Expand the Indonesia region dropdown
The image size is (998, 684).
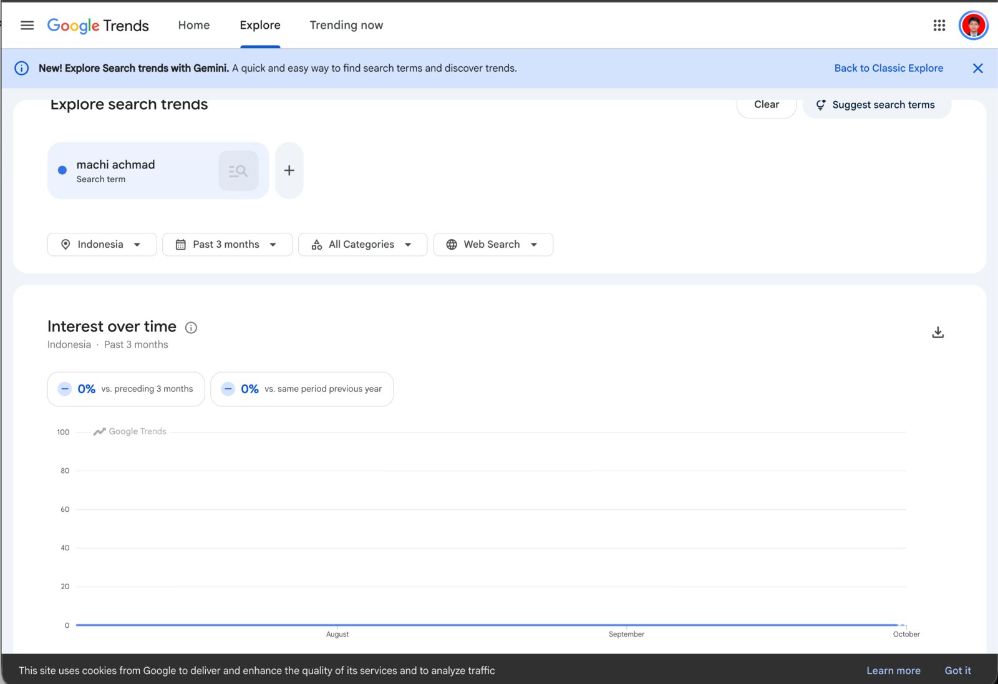(102, 245)
